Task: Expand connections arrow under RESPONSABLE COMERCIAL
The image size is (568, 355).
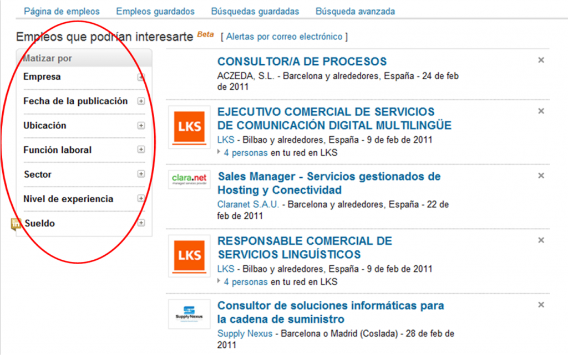Action: [219, 281]
